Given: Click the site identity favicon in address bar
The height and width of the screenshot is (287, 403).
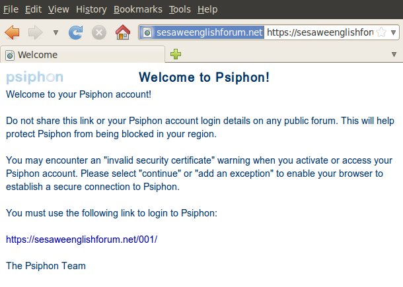Looking at the screenshot, I should click(x=148, y=33).
